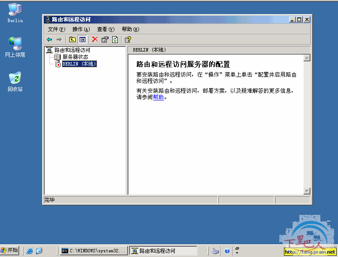Click the Help toolbar icon
338x257 pixels.
click(x=127, y=40)
